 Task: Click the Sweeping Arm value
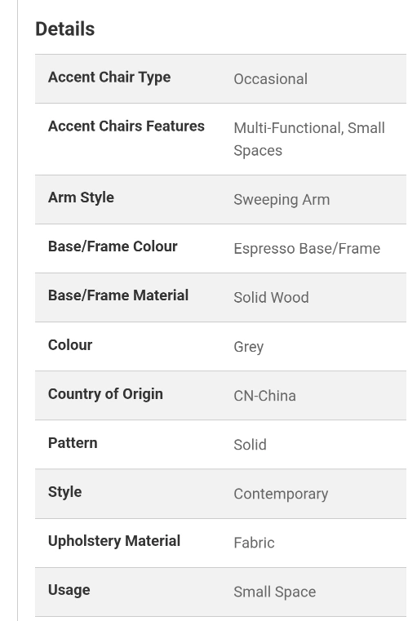click(282, 200)
